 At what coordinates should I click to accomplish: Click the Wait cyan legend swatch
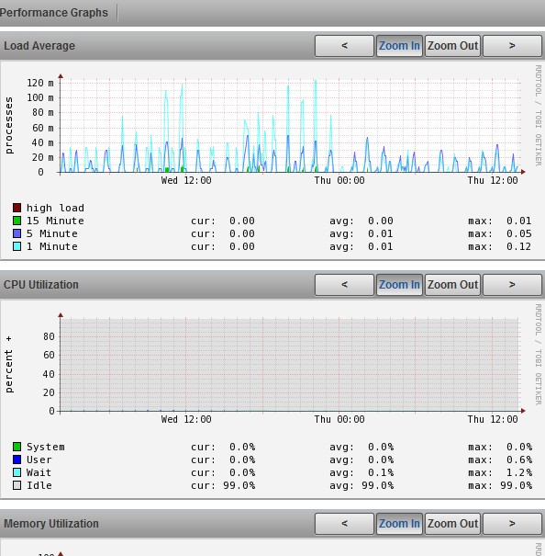[17, 472]
